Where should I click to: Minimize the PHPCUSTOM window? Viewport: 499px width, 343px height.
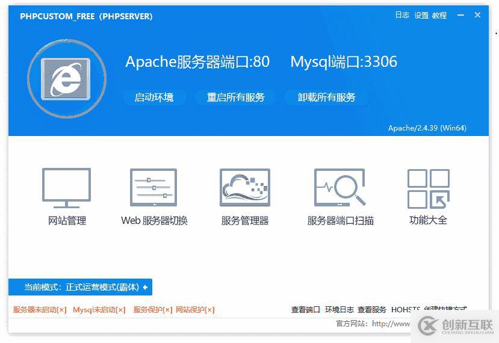tap(460, 15)
